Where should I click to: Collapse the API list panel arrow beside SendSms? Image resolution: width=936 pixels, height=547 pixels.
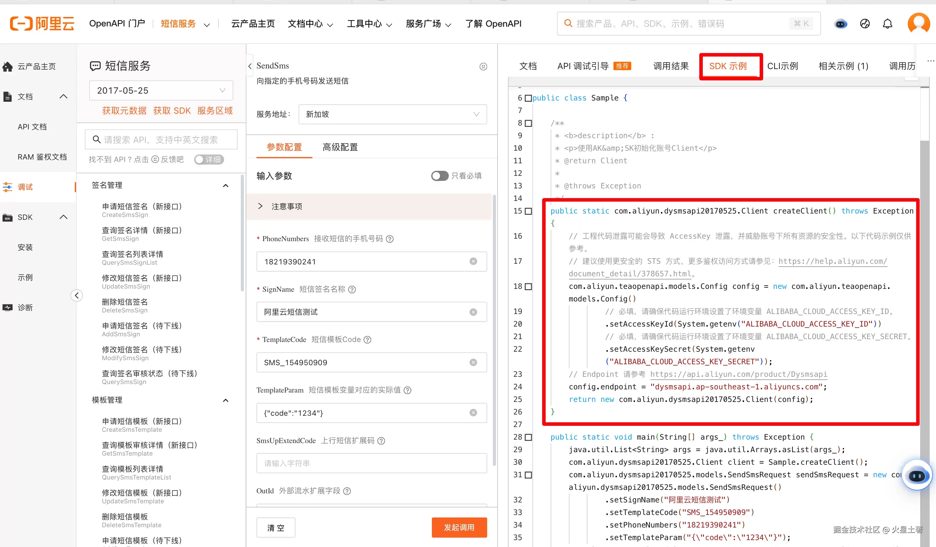pos(250,66)
